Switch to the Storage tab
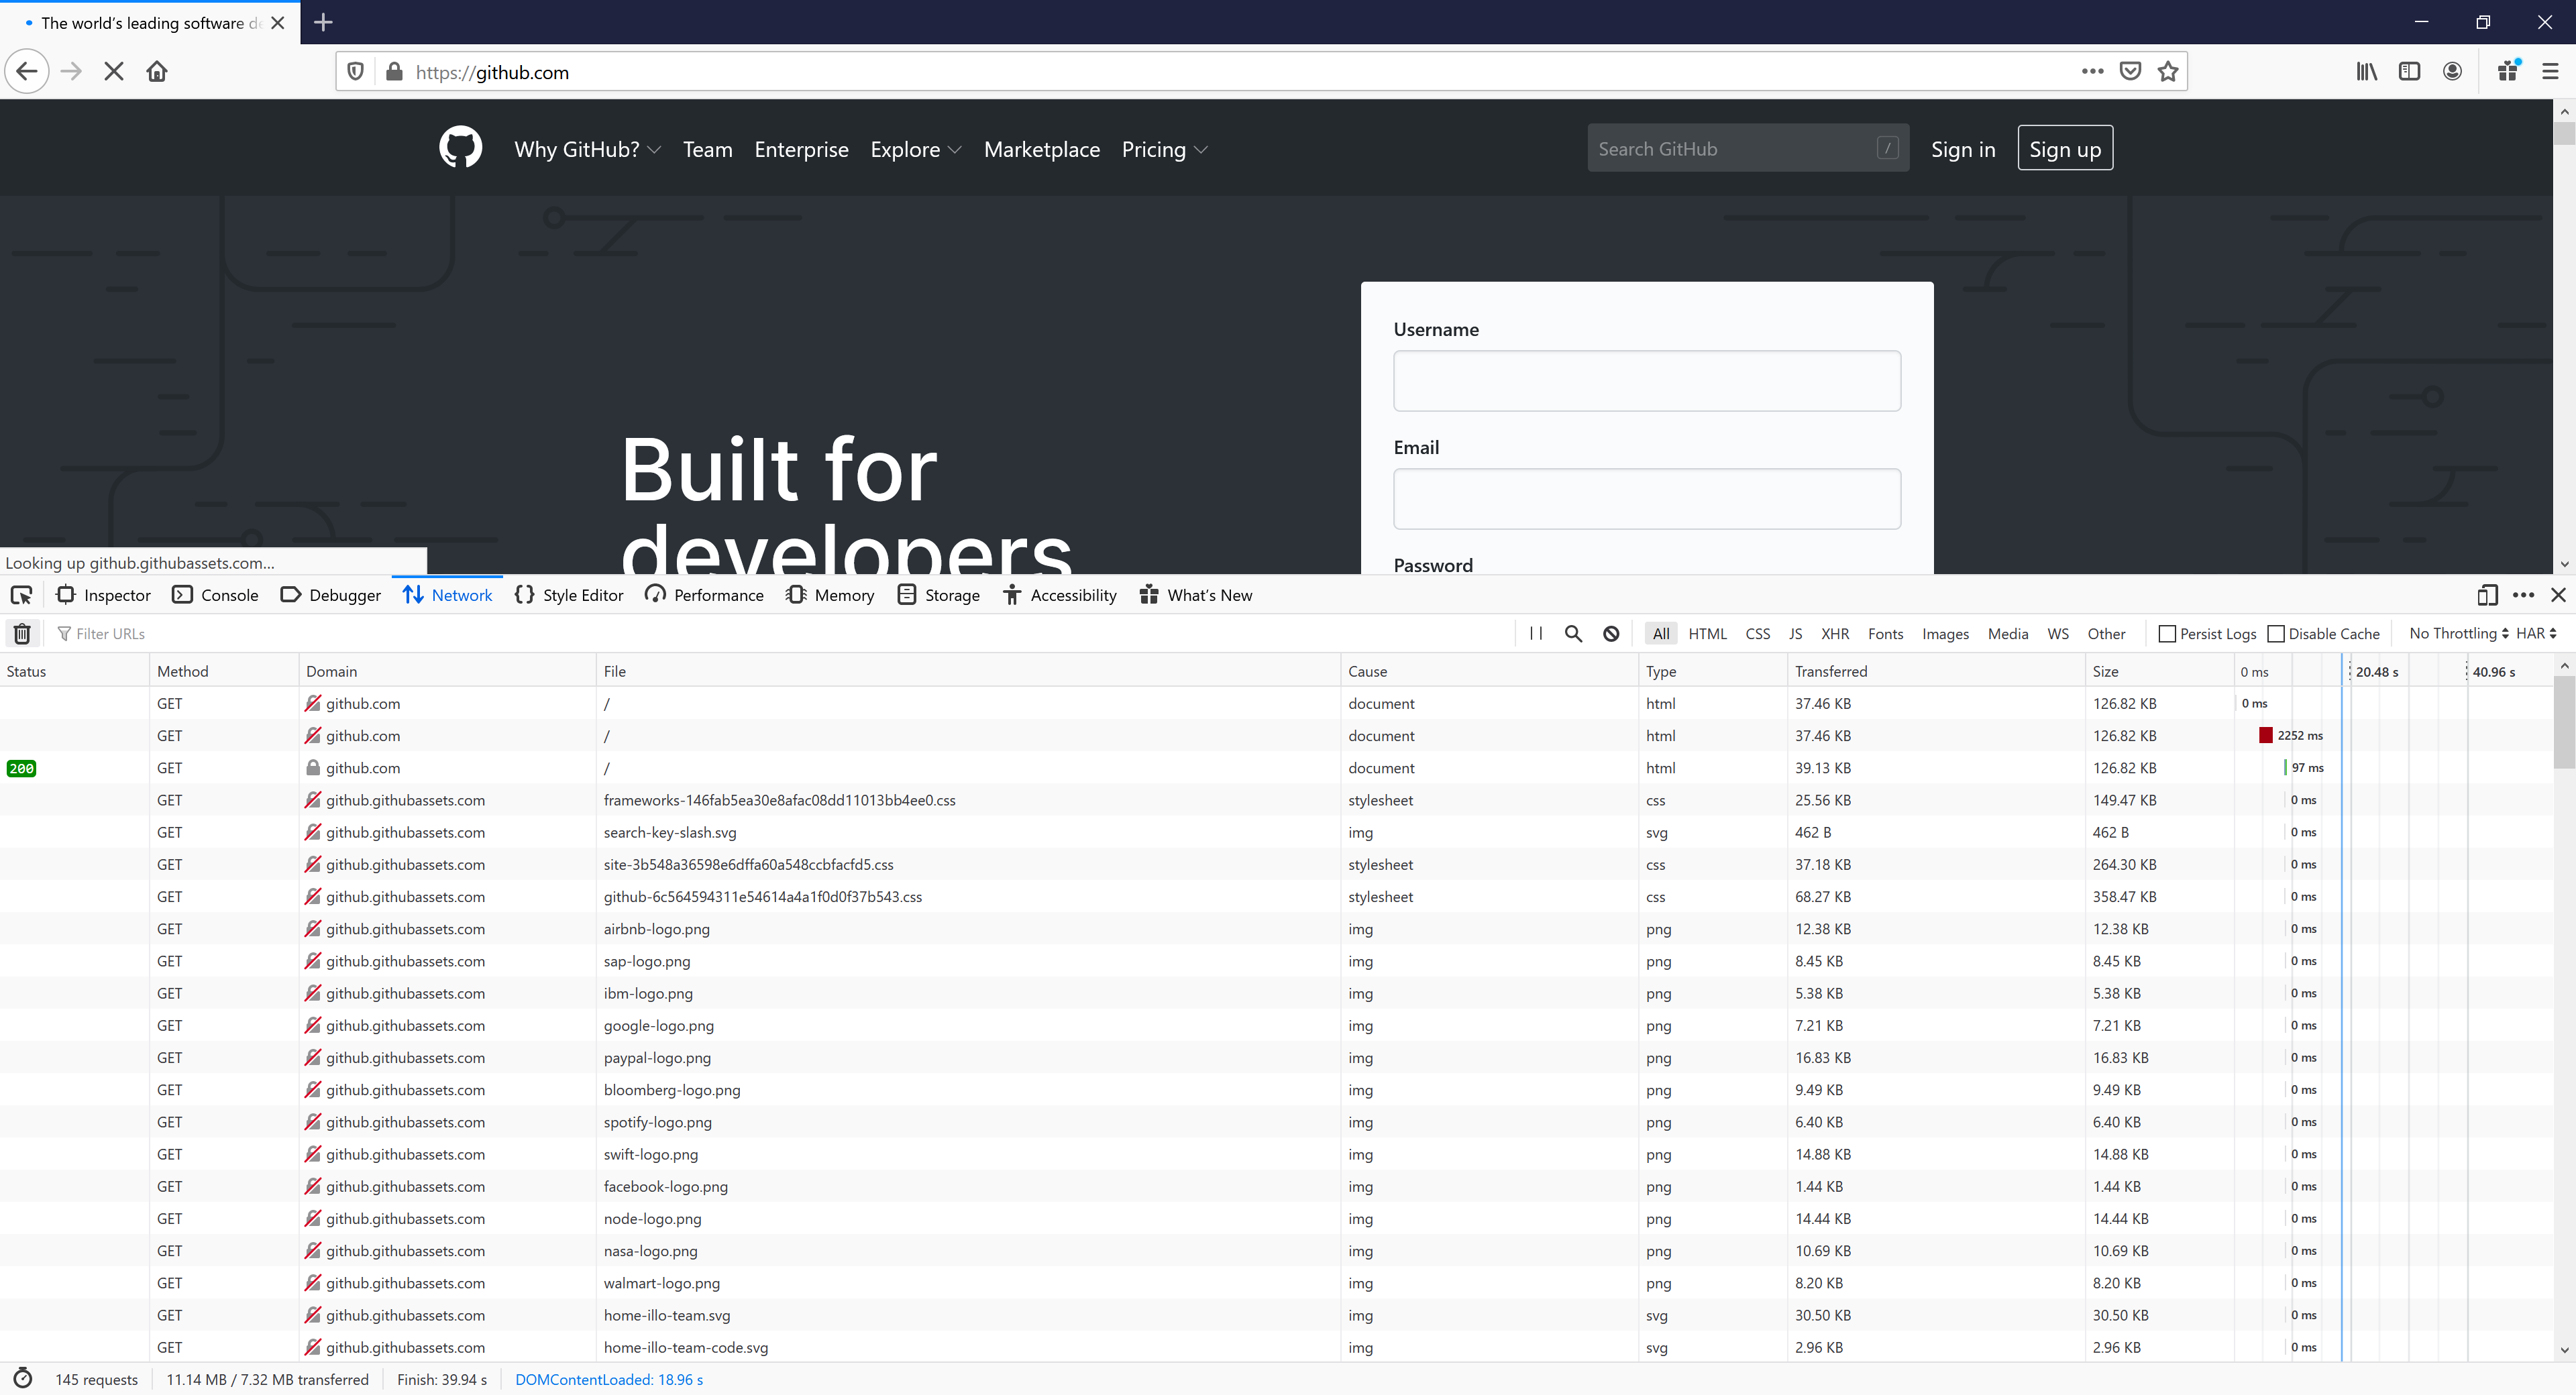The image size is (2576, 1395). point(938,596)
